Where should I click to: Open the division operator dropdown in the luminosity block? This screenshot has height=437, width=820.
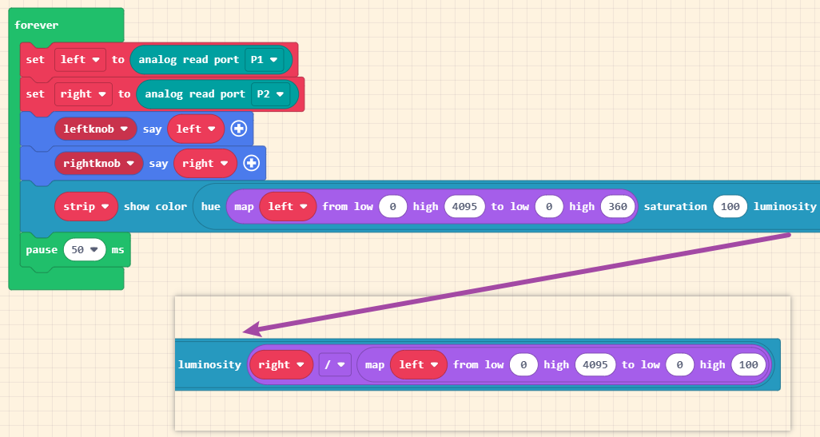click(x=335, y=364)
